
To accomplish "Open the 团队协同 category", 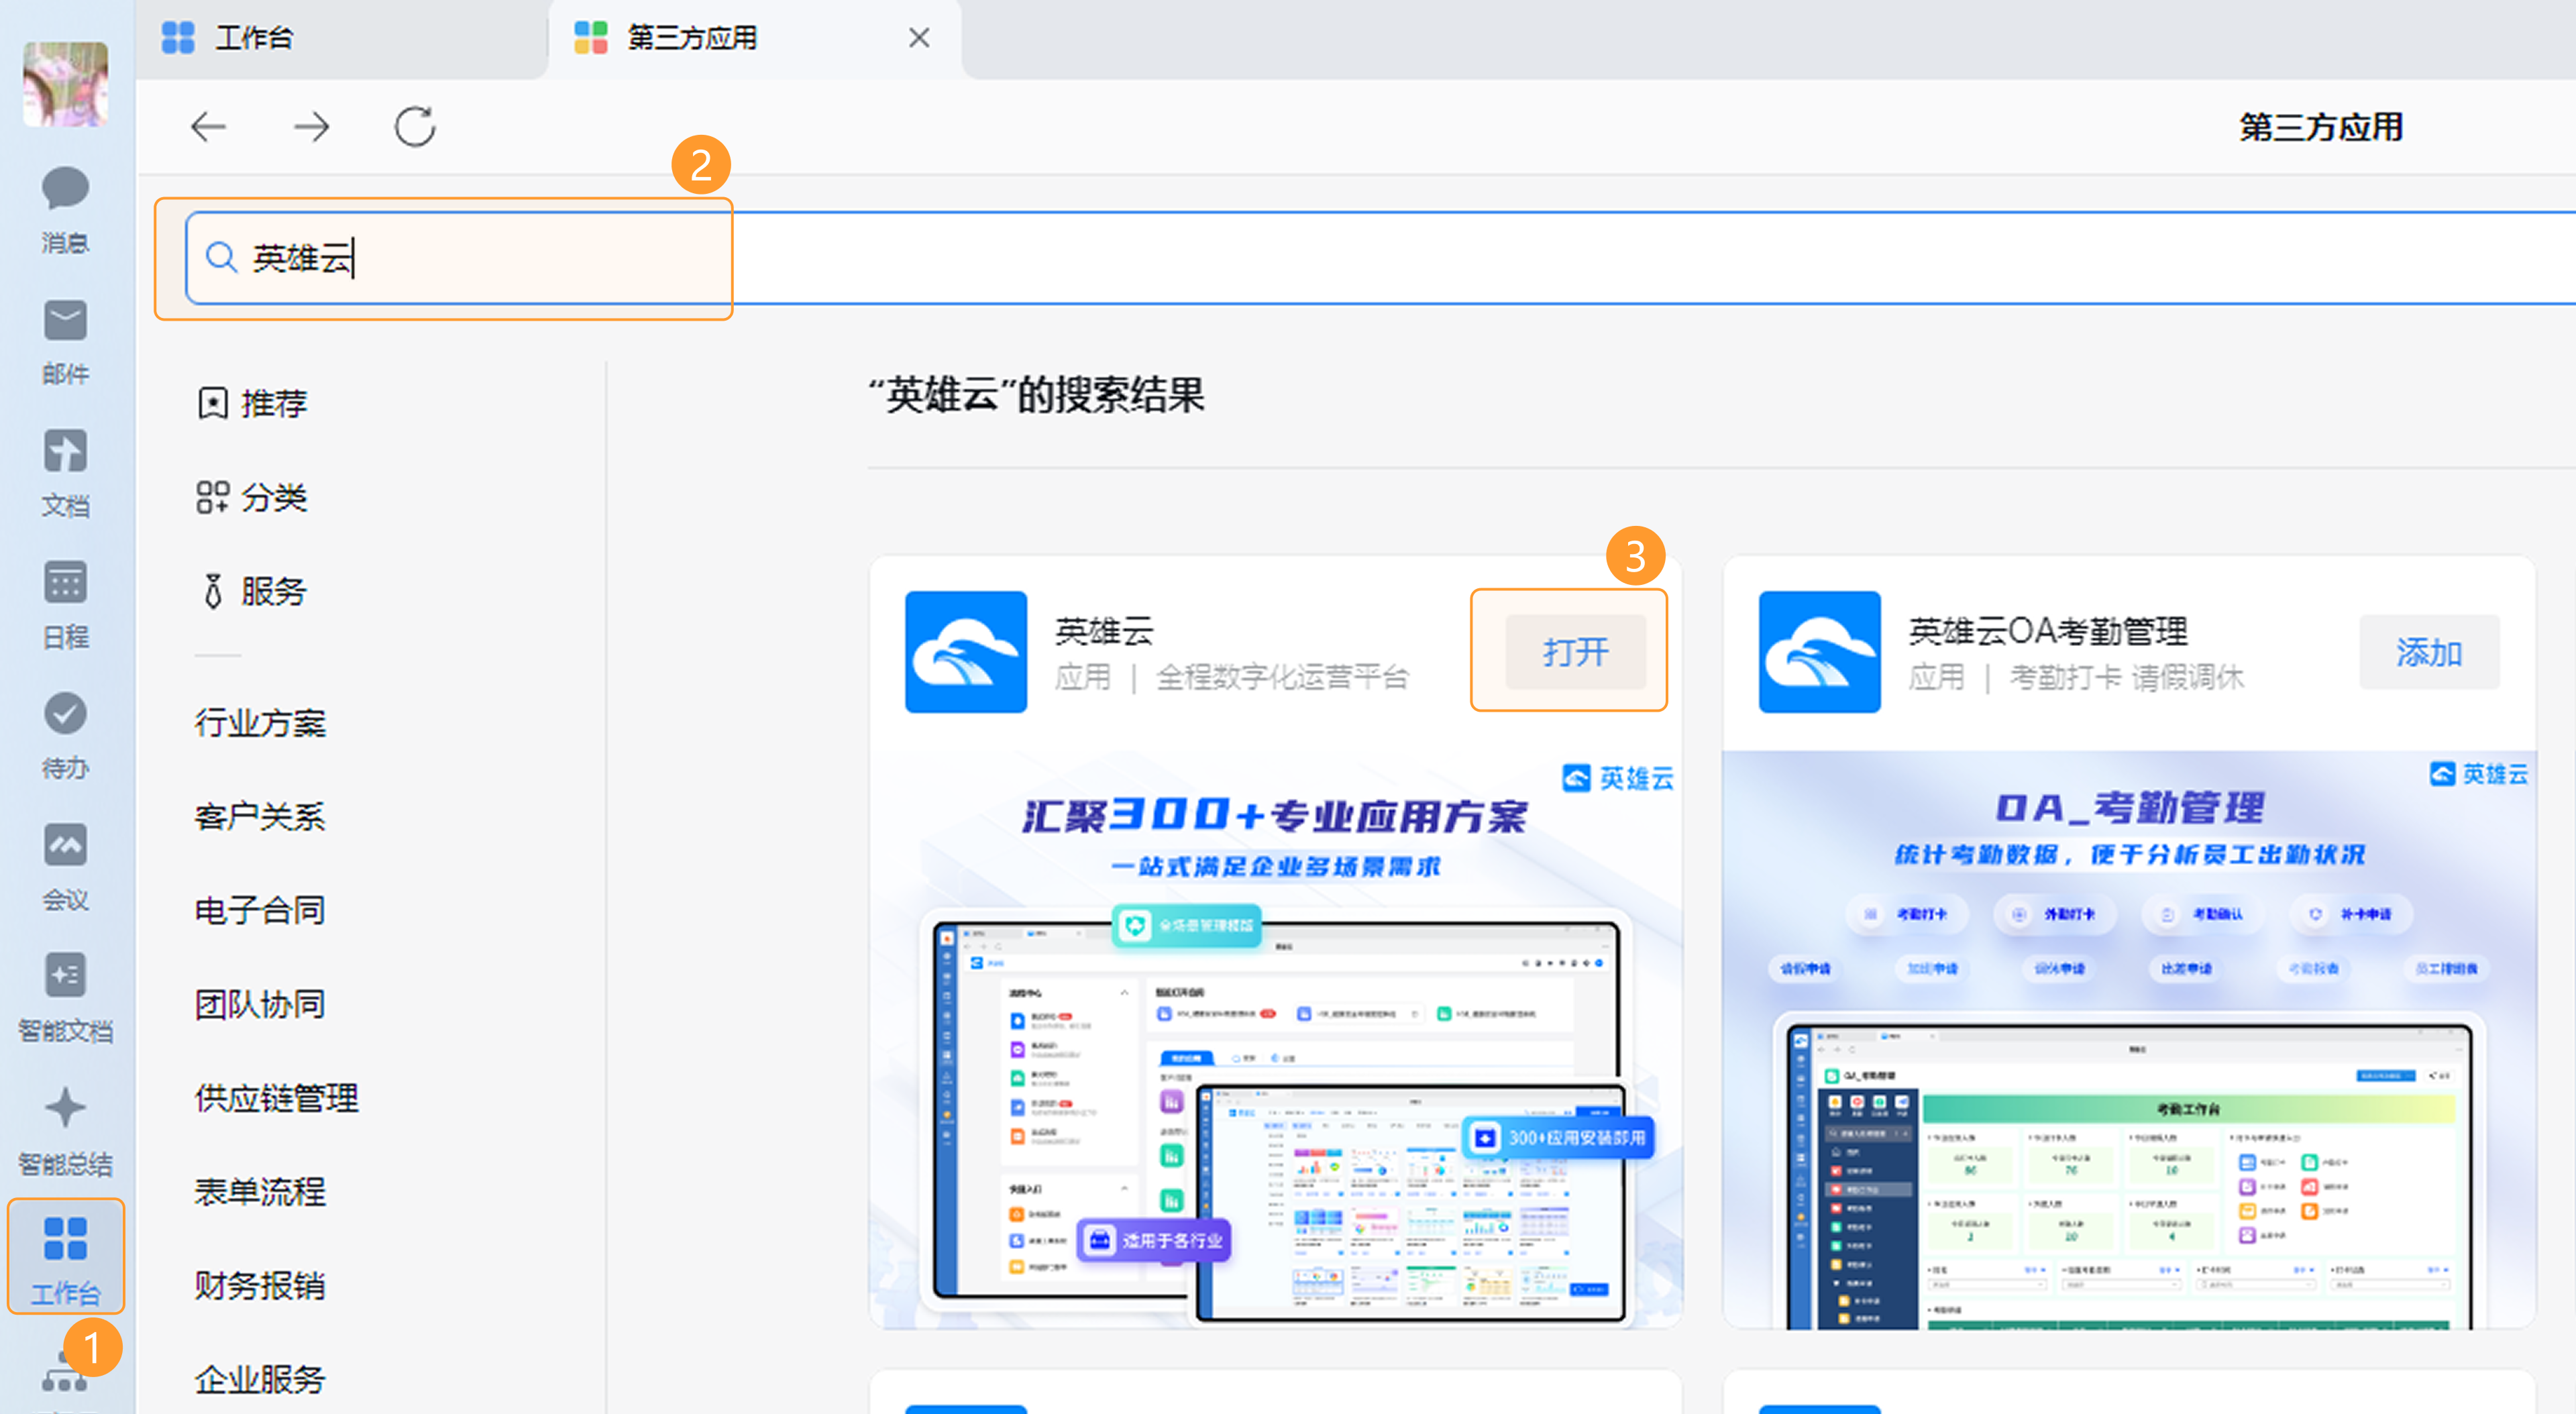I will 260,1004.
